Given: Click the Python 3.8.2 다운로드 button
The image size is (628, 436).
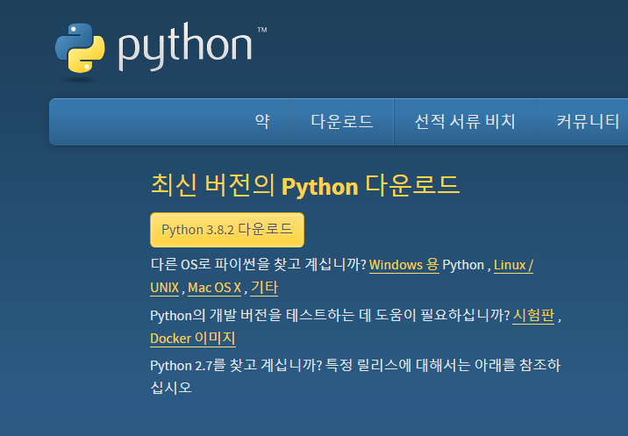Looking at the screenshot, I should click(227, 230).
